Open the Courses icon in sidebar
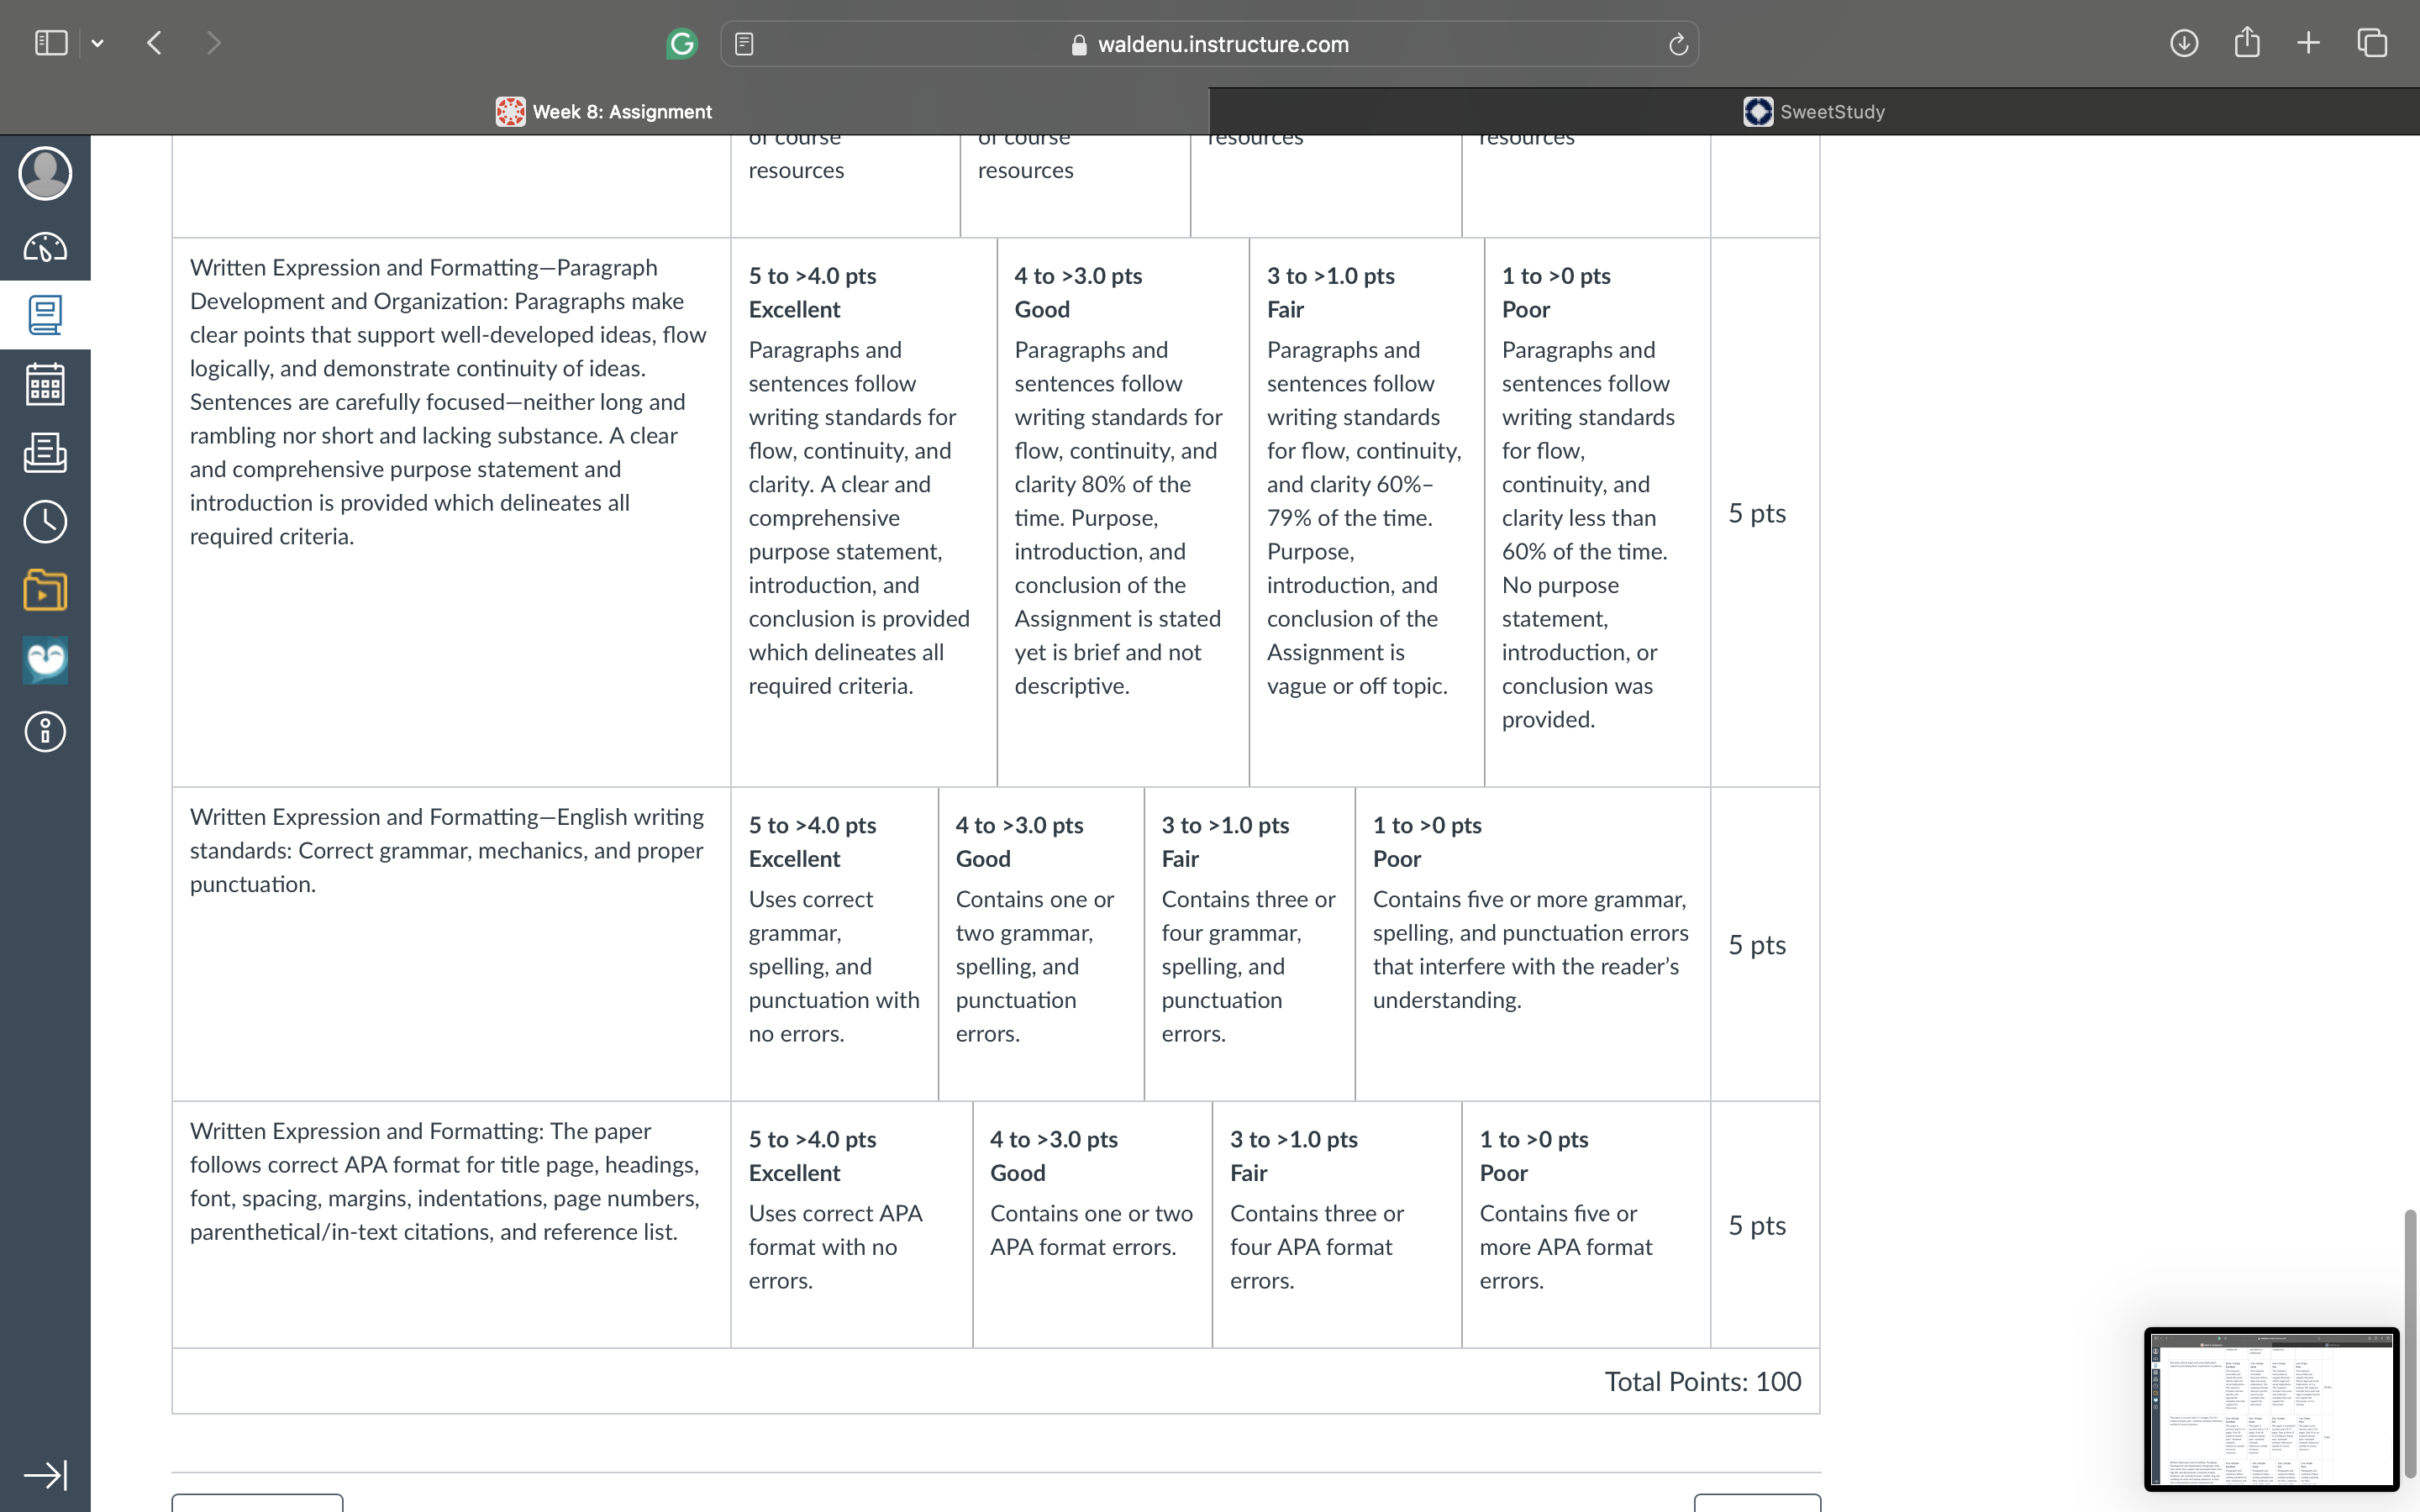Image resolution: width=2420 pixels, height=1512 pixels. pyautogui.click(x=45, y=315)
